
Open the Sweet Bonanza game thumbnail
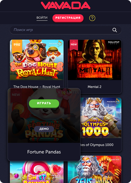pos(37,172)
